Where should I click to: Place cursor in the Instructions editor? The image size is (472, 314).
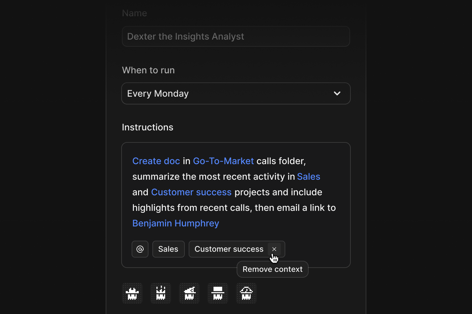236,204
